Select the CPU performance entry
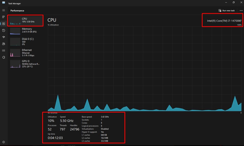The height and width of the screenshot is (146, 244). pos(25,21)
